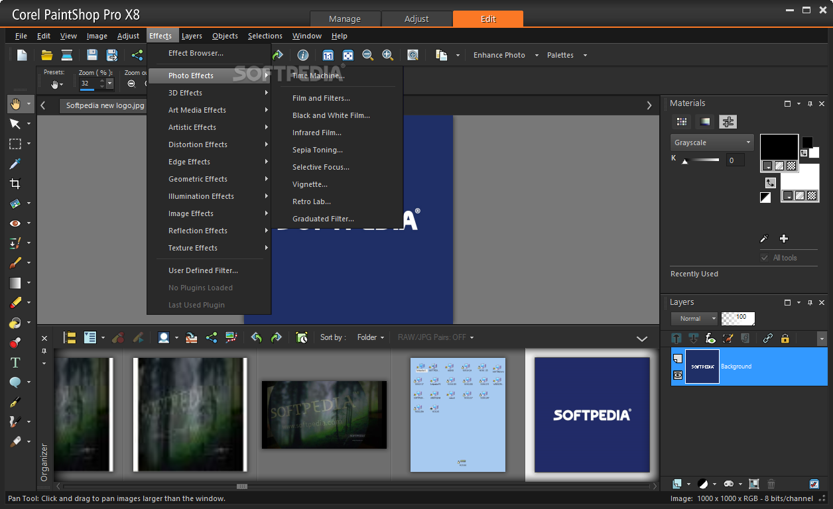Select the Paint Brush tool
Viewport: 833px width, 509px height.
(x=15, y=263)
